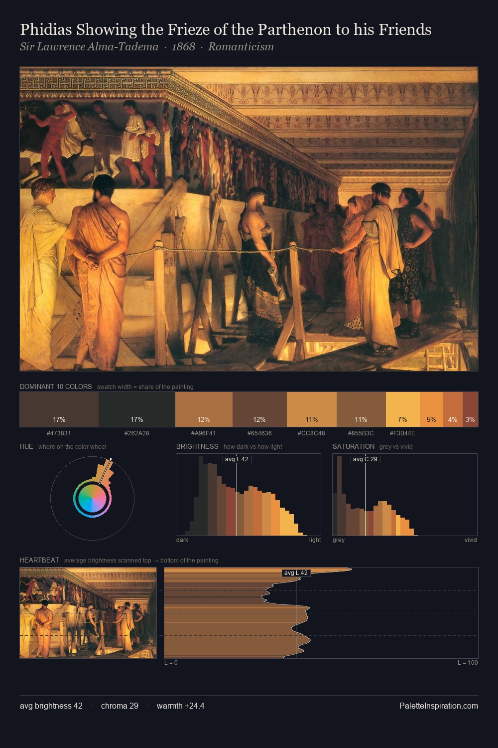Click the 5% orange swatch
Image resolution: width=498 pixels, height=748 pixels.
coord(431,409)
